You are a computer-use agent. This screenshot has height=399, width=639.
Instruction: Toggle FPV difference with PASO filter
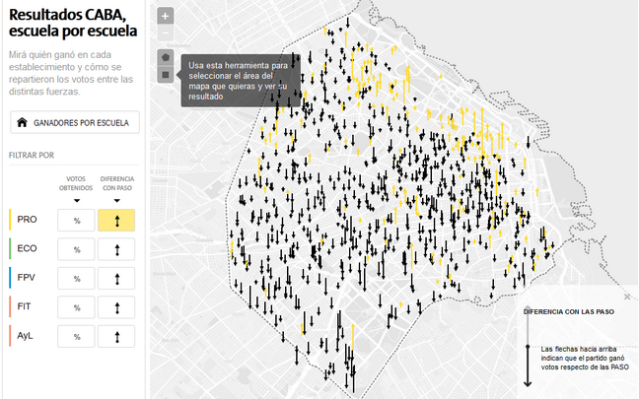(x=116, y=279)
